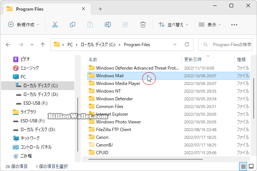257x171 pixels.
Task: Click the horizontal scrollbar in file list
Action: tap(146, 159)
